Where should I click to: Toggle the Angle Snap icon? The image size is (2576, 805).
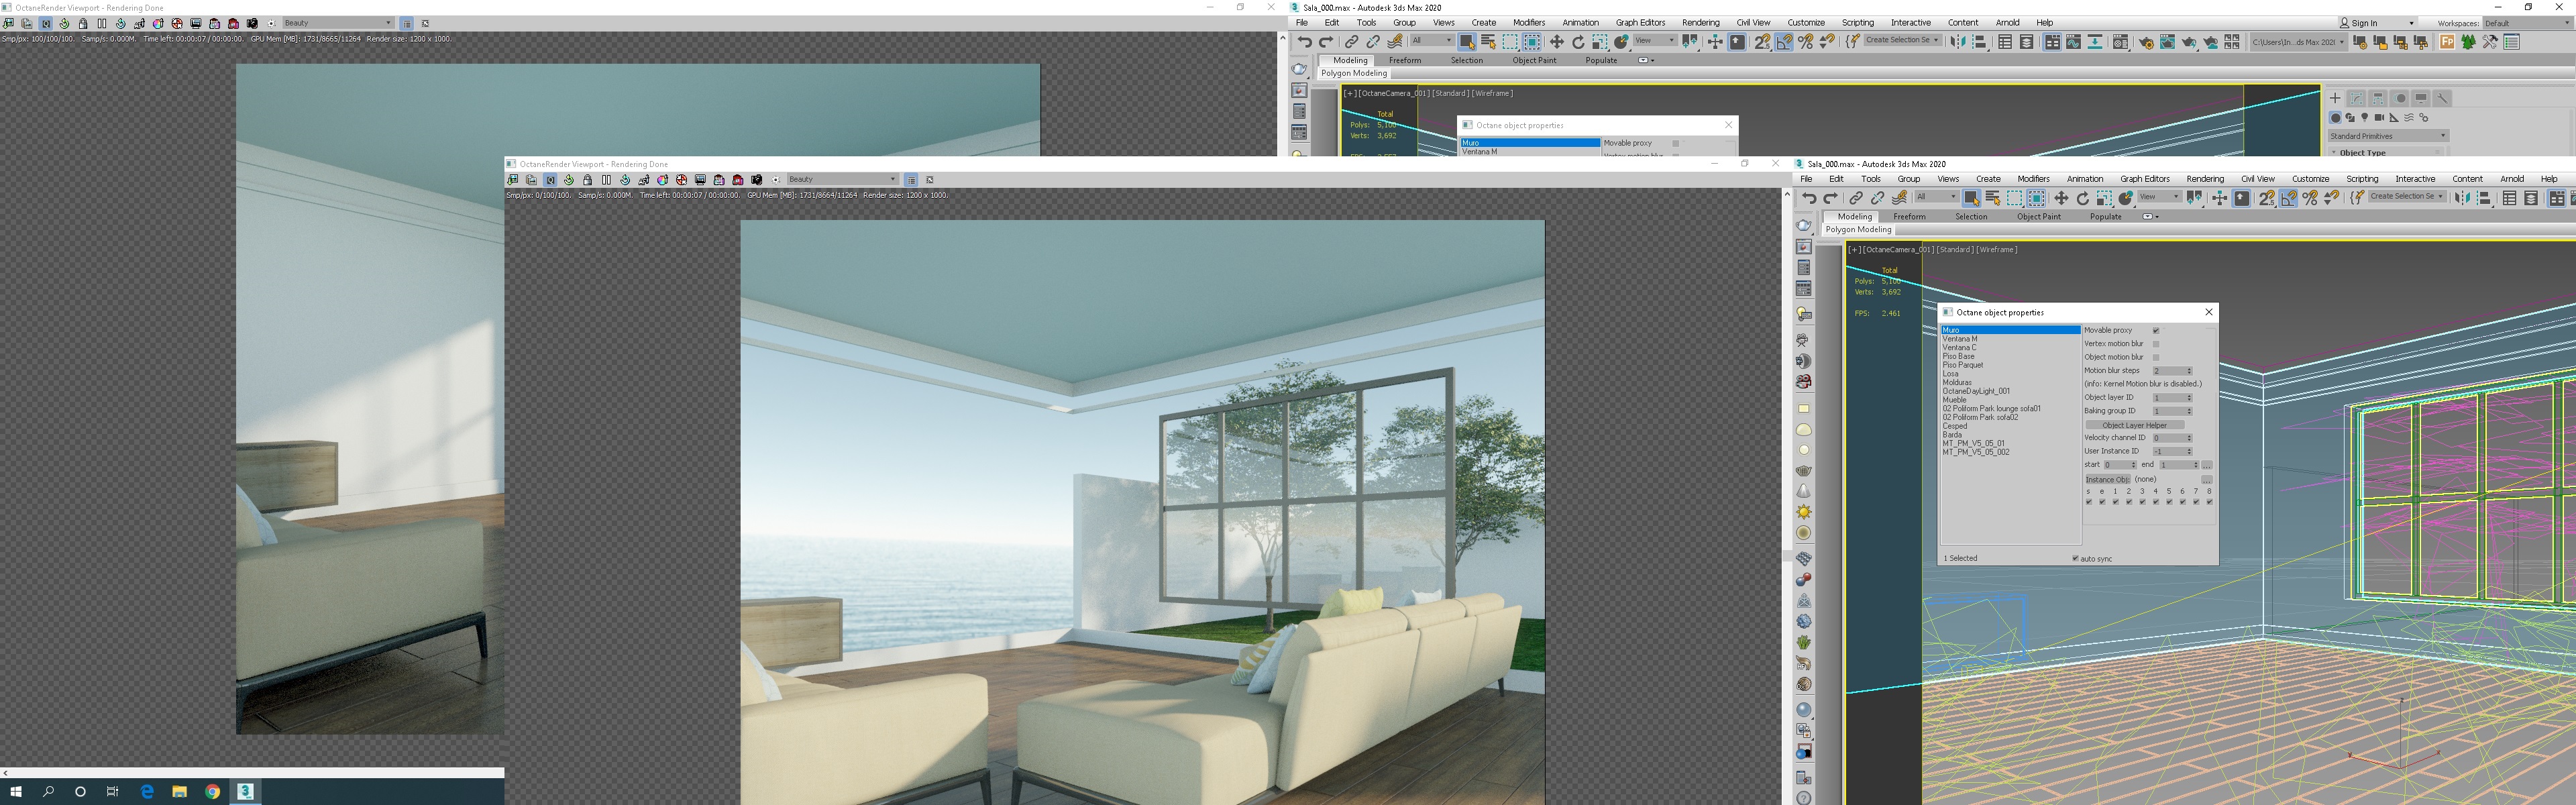(2288, 198)
